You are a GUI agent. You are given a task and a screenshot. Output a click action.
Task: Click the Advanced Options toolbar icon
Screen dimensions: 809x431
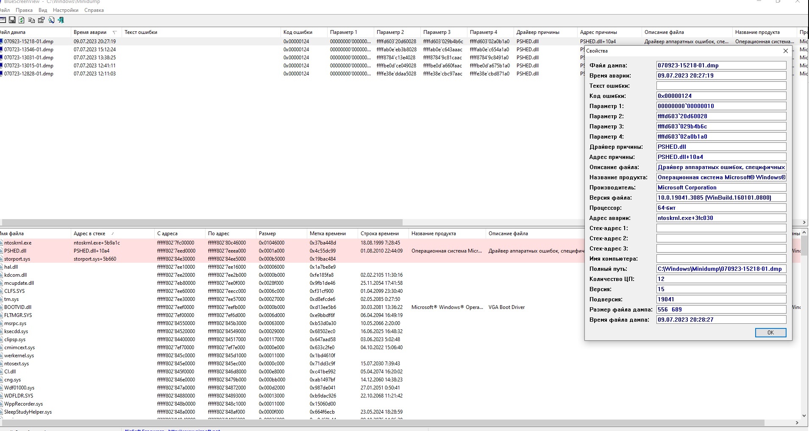coord(3,20)
